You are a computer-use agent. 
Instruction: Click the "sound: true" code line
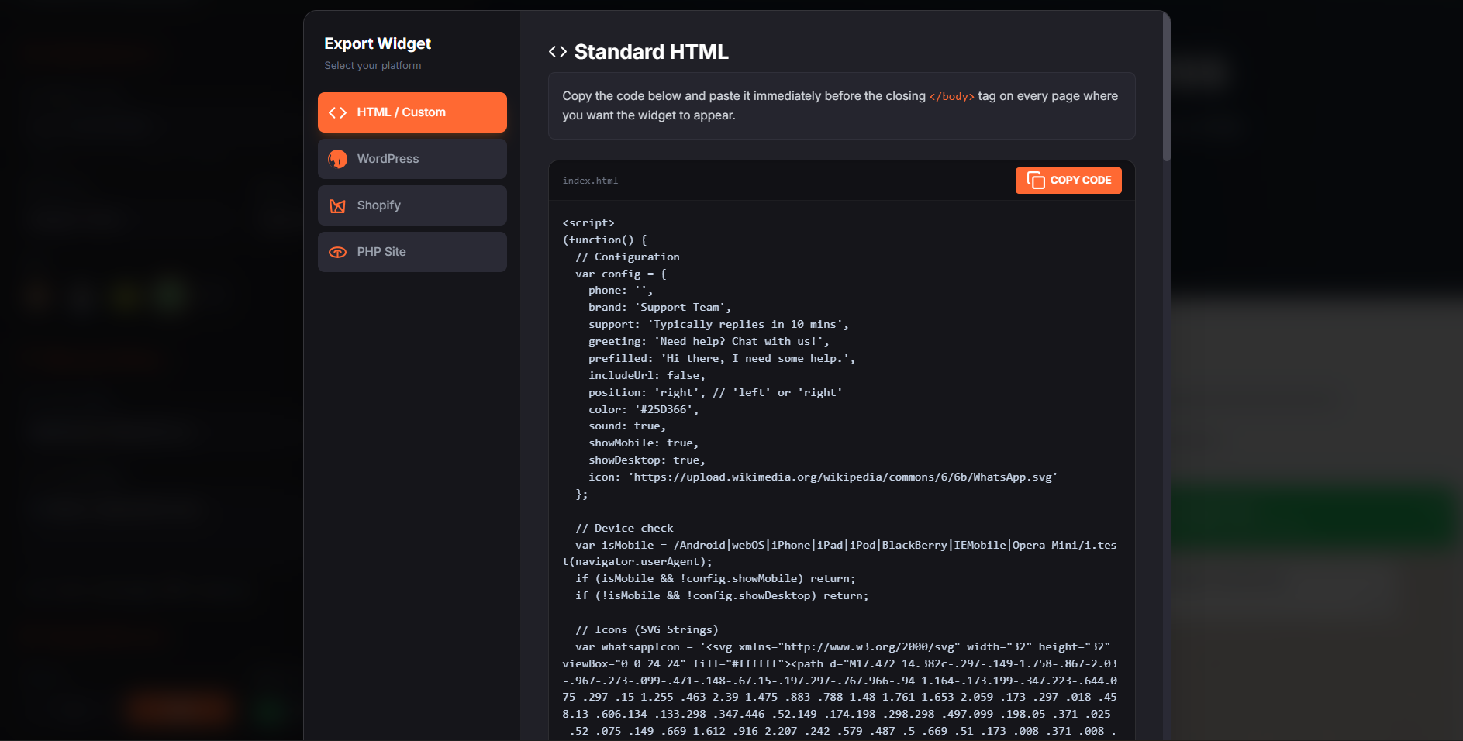(x=626, y=426)
